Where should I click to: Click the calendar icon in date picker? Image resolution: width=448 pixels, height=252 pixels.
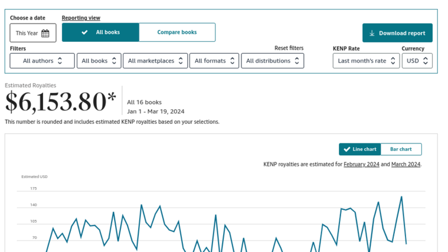45,34
